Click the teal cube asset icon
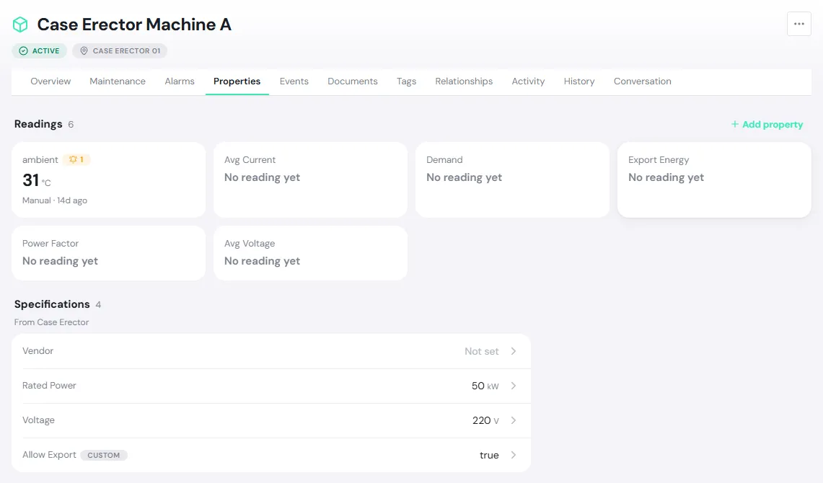The image size is (823, 483). [20, 25]
